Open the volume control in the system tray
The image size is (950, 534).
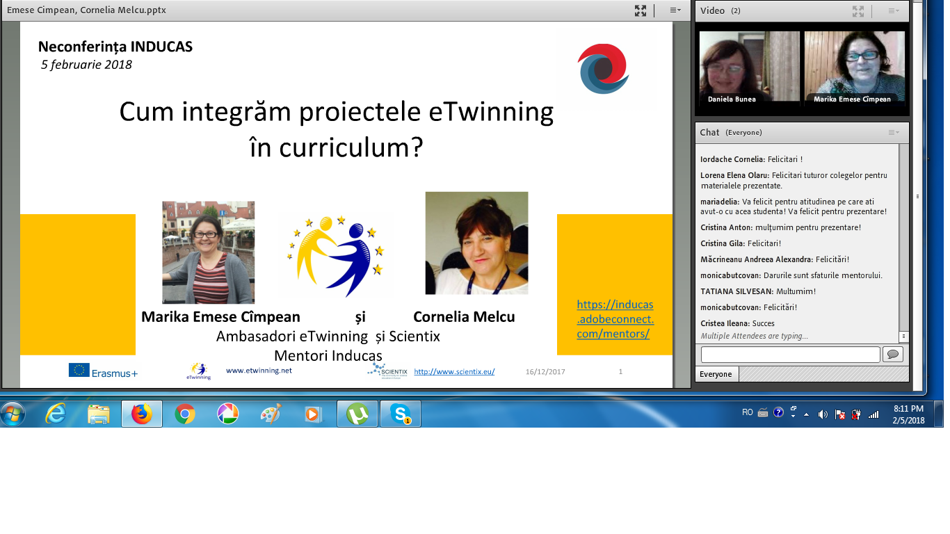[823, 414]
